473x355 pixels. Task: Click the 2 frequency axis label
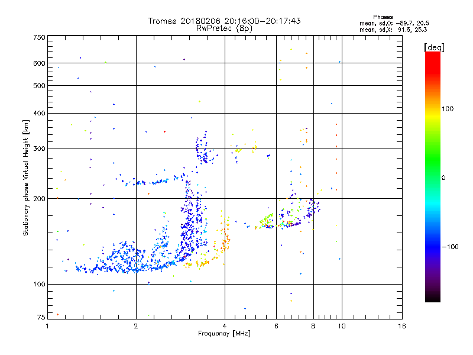tap(136, 326)
